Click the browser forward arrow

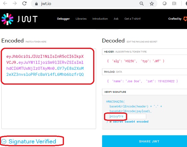click(15, 3)
